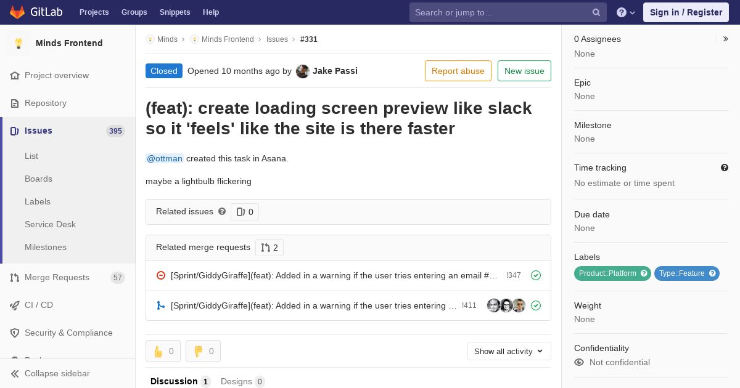Screen dimensions: 740x388
Task: Focus the Search or jump to field
Action: coord(508,12)
